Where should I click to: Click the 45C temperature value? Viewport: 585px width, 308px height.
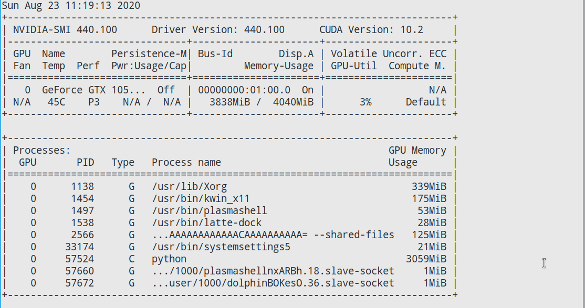[x=56, y=102]
